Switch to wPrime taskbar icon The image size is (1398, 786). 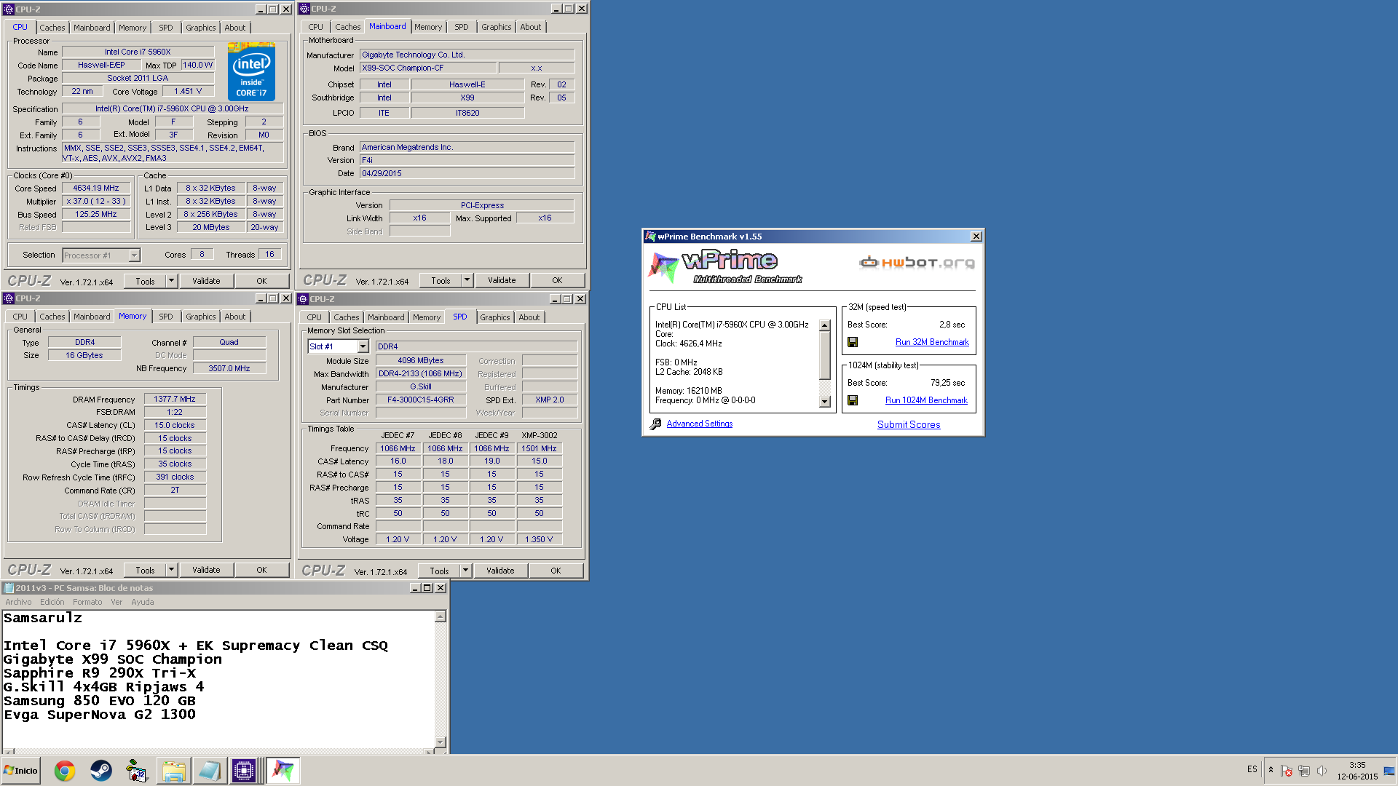click(x=283, y=771)
